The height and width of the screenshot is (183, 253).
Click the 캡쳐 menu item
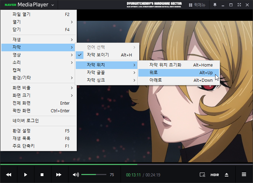tap(39, 70)
